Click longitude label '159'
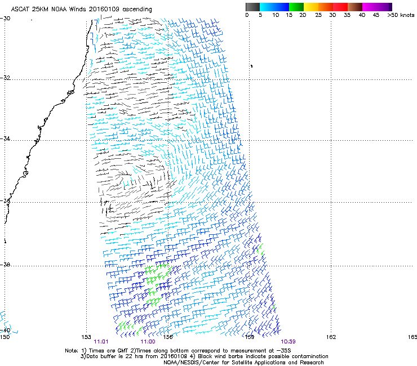 250,337
